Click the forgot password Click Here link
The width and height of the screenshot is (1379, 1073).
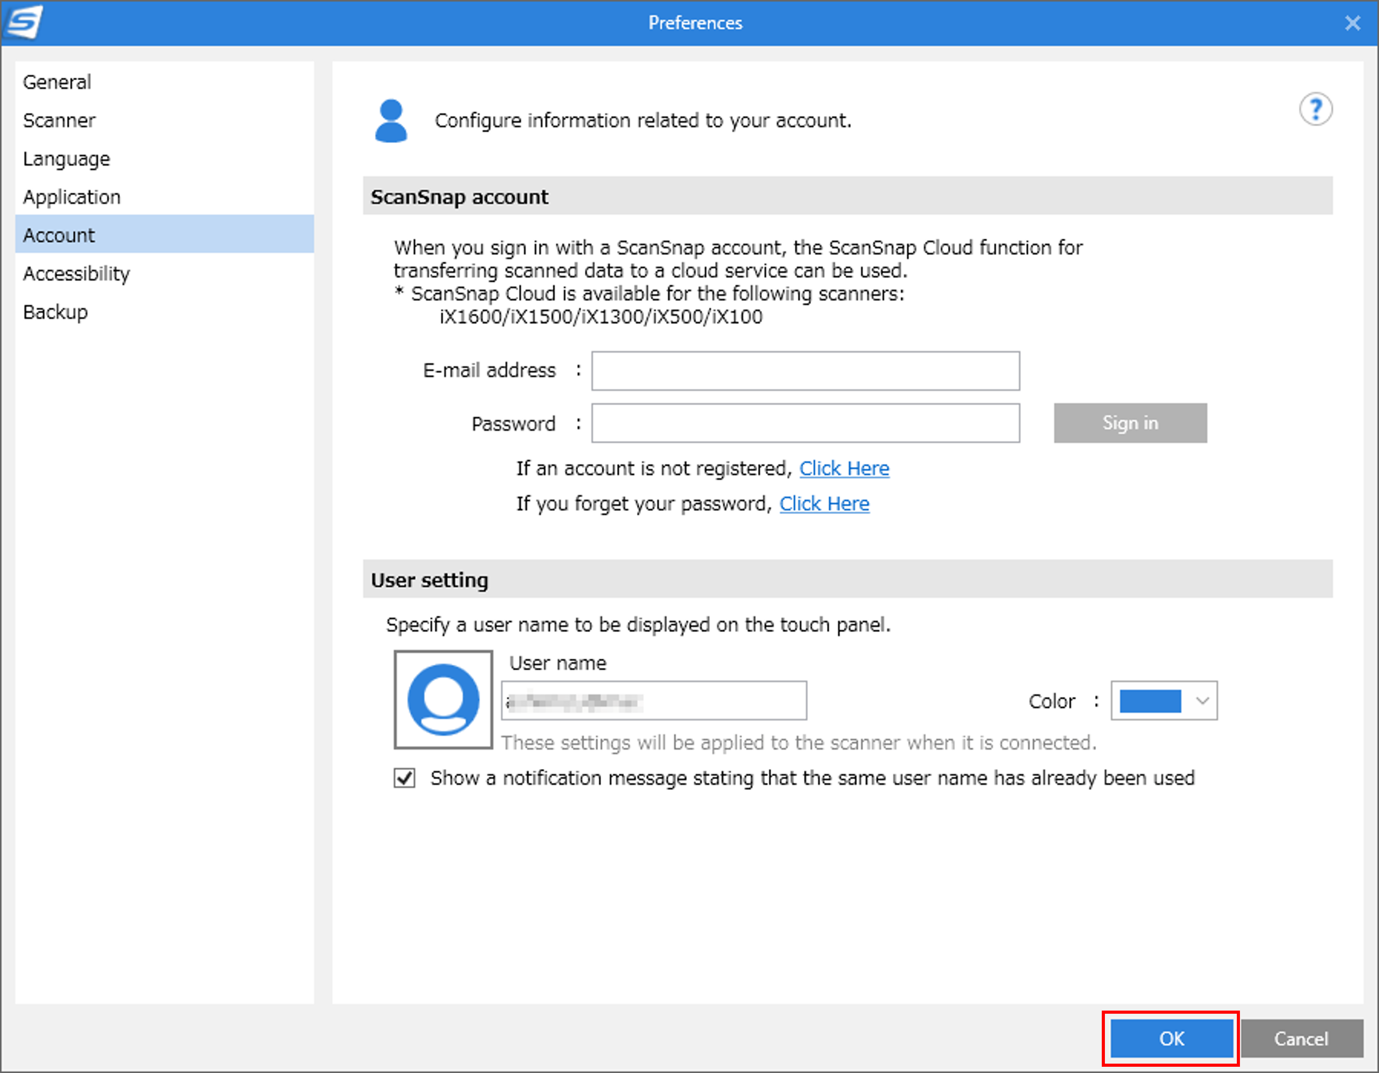824,503
